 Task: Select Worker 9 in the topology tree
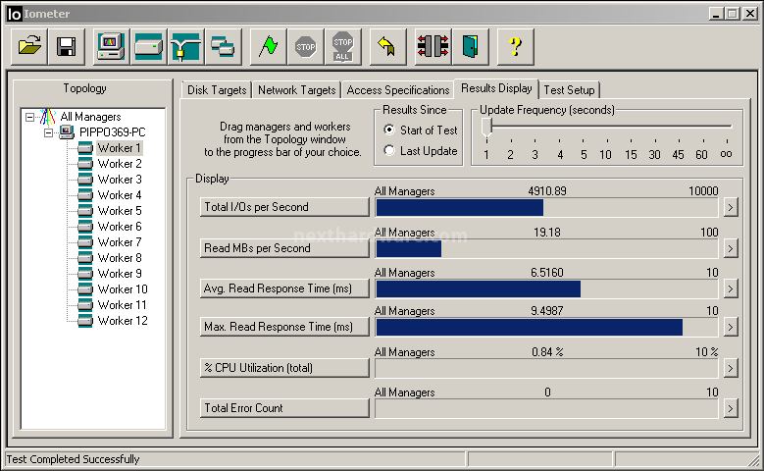coord(120,274)
